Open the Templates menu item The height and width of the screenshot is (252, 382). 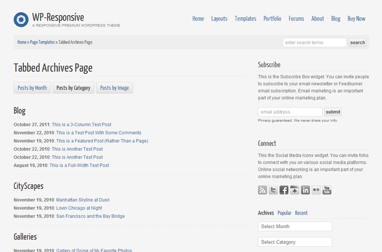point(246,19)
